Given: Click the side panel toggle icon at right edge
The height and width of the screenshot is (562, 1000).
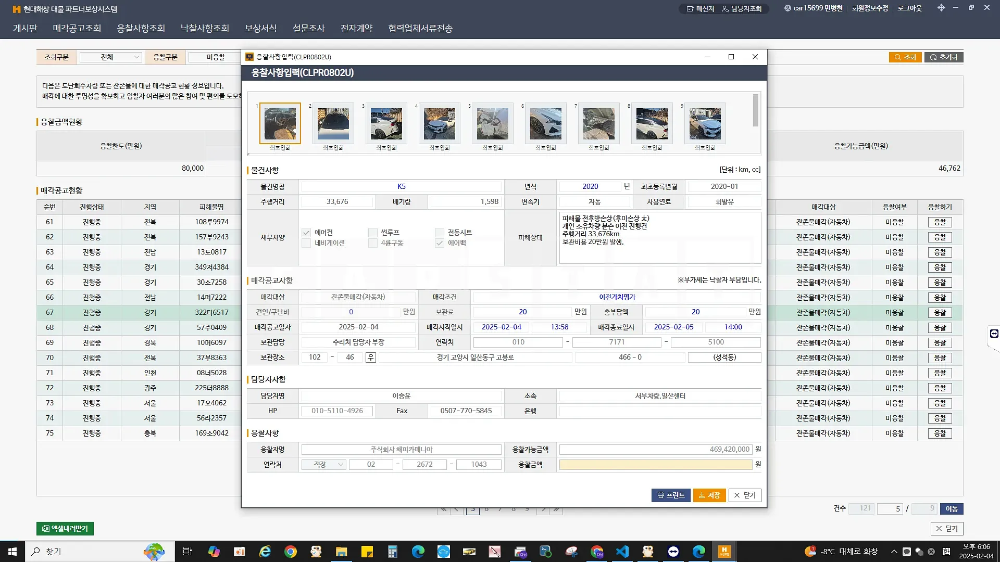Looking at the screenshot, I should 994,334.
